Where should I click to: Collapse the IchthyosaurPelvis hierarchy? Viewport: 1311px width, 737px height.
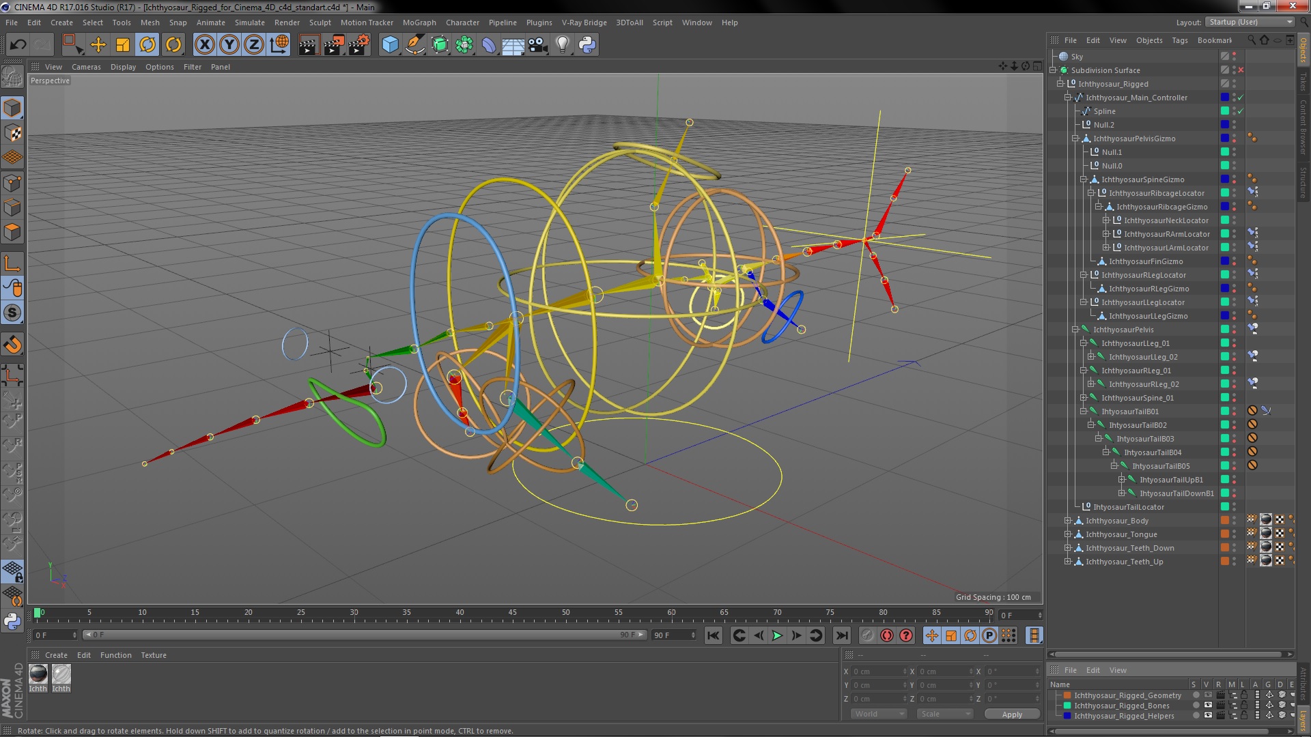1075,330
